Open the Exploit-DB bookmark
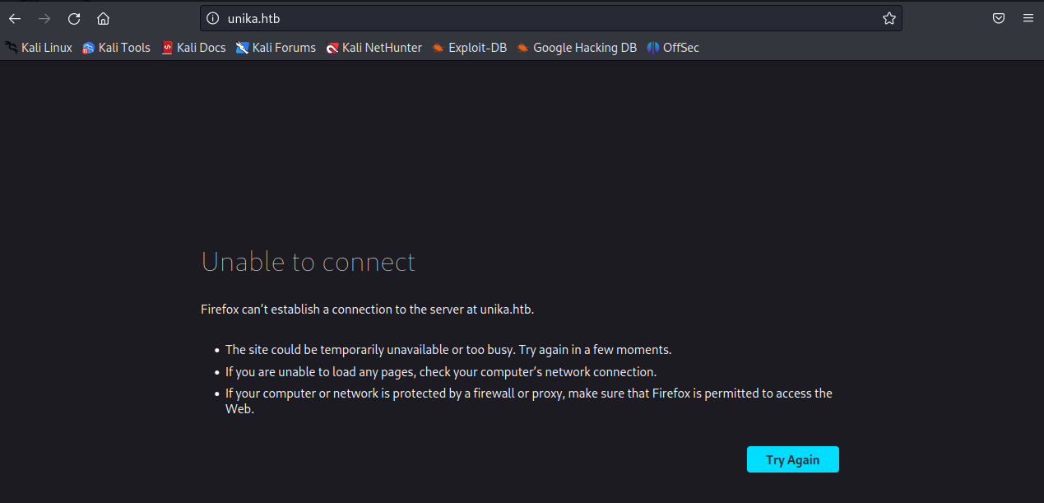Screen dimensions: 1044x503 click(469, 48)
